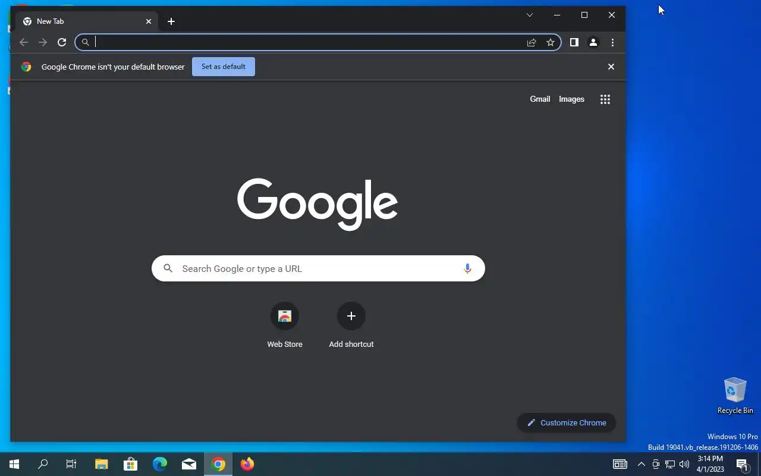This screenshot has height=476, width=761.
Task: Share this page using the share icon
Action: point(532,42)
